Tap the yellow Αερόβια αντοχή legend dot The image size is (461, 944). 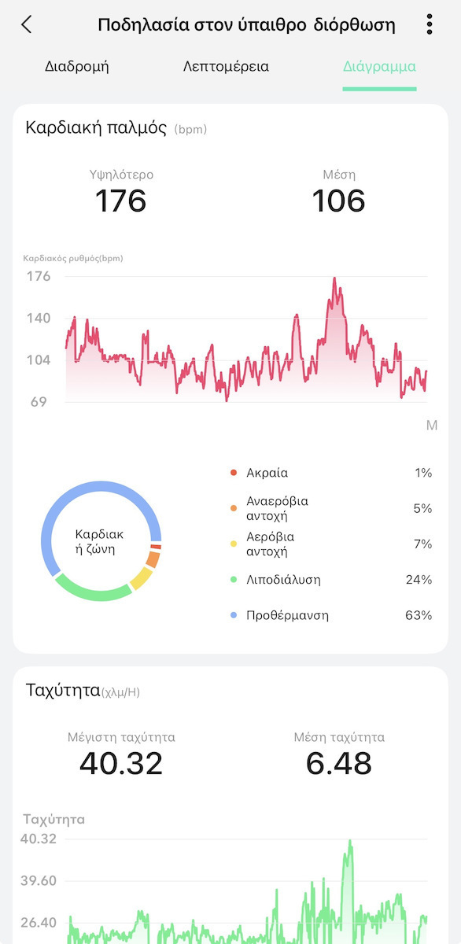click(x=233, y=544)
